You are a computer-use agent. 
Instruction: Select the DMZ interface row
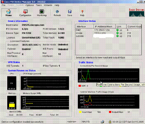tap(108, 30)
